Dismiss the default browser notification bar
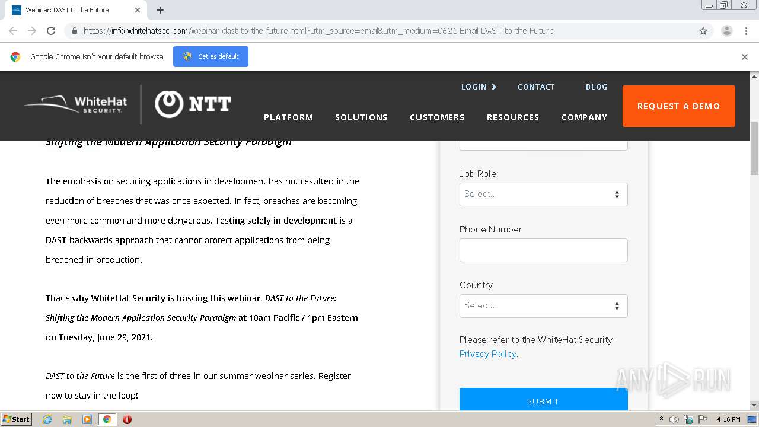The width and height of the screenshot is (759, 427). pos(744,57)
